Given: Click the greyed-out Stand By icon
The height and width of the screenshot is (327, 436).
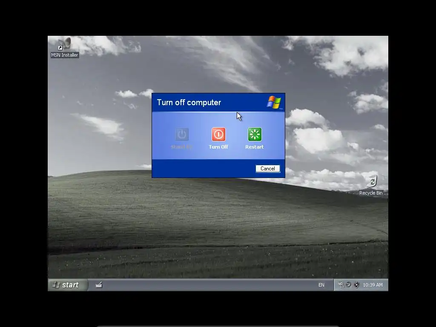Looking at the screenshot, I should (181, 134).
